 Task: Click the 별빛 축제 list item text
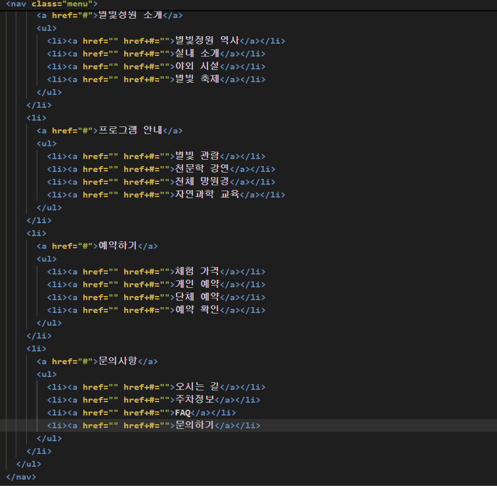pyautogui.click(x=197, y=79)
